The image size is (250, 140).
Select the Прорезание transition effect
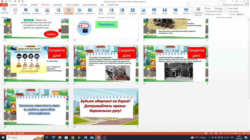[x=26, y=11]
